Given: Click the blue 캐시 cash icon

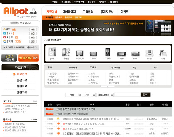Looking at the screenshot, I should [x=5, y=33].
